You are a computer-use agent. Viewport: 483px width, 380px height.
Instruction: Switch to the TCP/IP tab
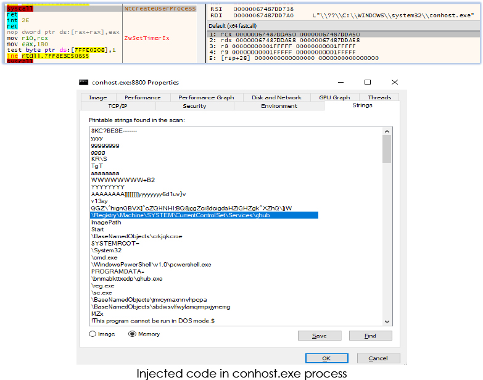click(117, 106)
